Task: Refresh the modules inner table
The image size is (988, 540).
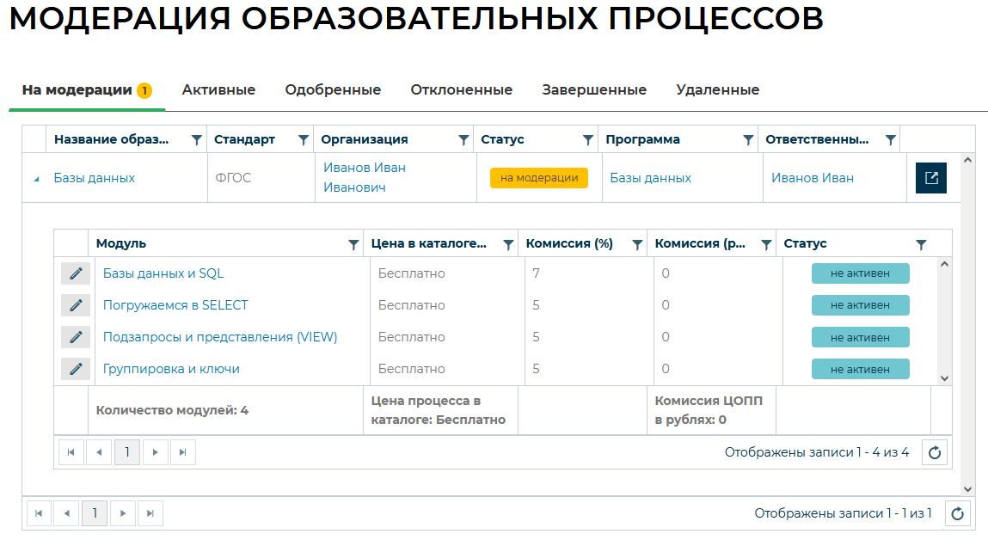Action: point(935,452)
